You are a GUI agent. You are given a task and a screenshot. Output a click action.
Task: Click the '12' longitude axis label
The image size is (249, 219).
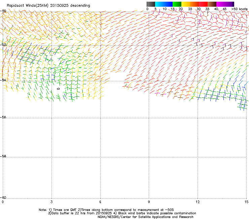pos(198,202)
